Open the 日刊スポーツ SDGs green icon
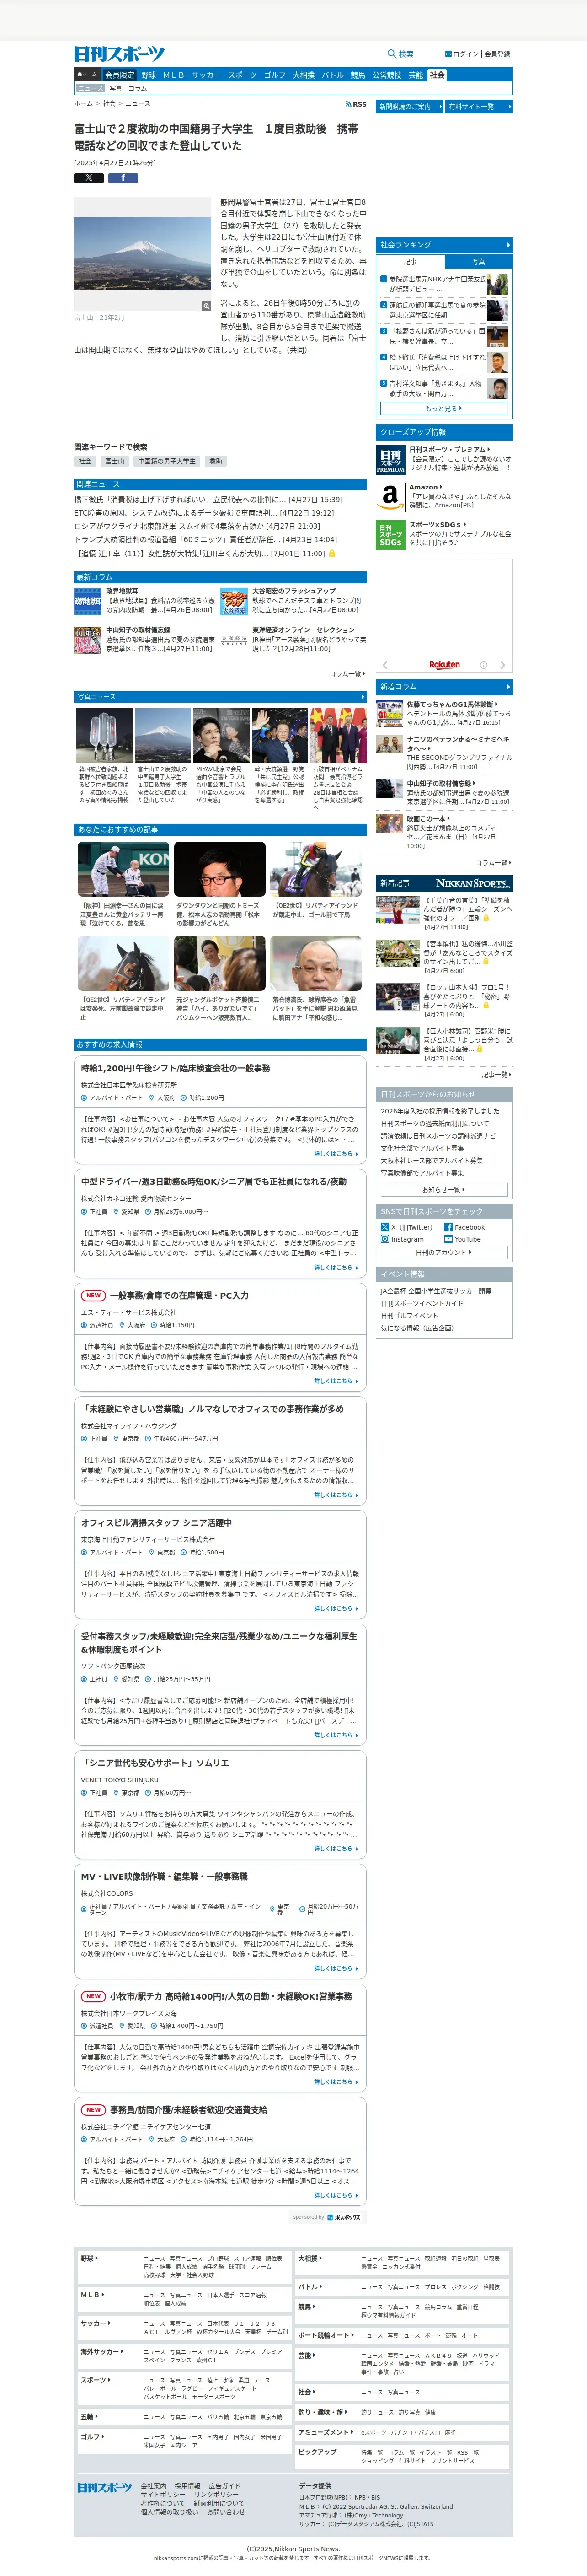Viewport: 587px width, 2576px height. click(x=390, y=535)
